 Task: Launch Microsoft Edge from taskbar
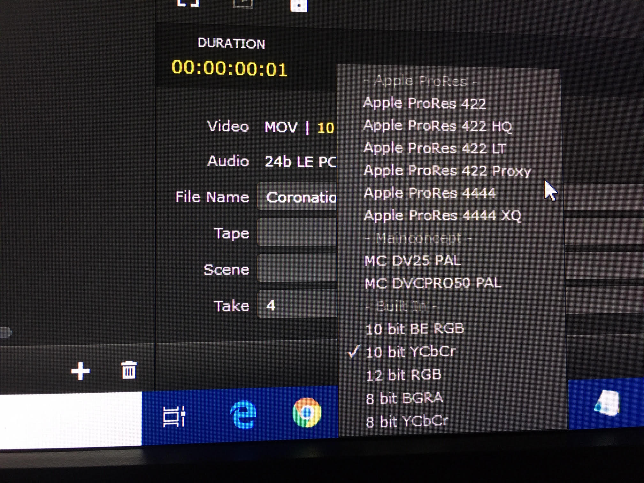pyautogui.click(x=243, y=415)
